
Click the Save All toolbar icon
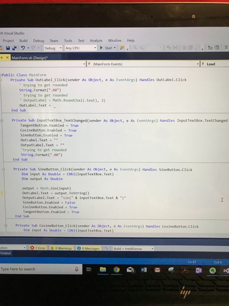point(14,48)
